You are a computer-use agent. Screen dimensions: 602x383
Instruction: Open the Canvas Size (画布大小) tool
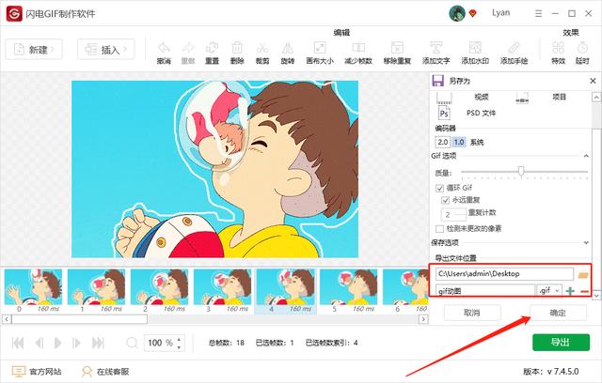(x=320, y=50)
